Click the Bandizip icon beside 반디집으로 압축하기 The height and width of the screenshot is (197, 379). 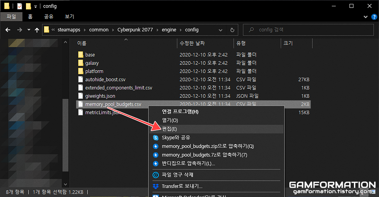pos(156,164)
